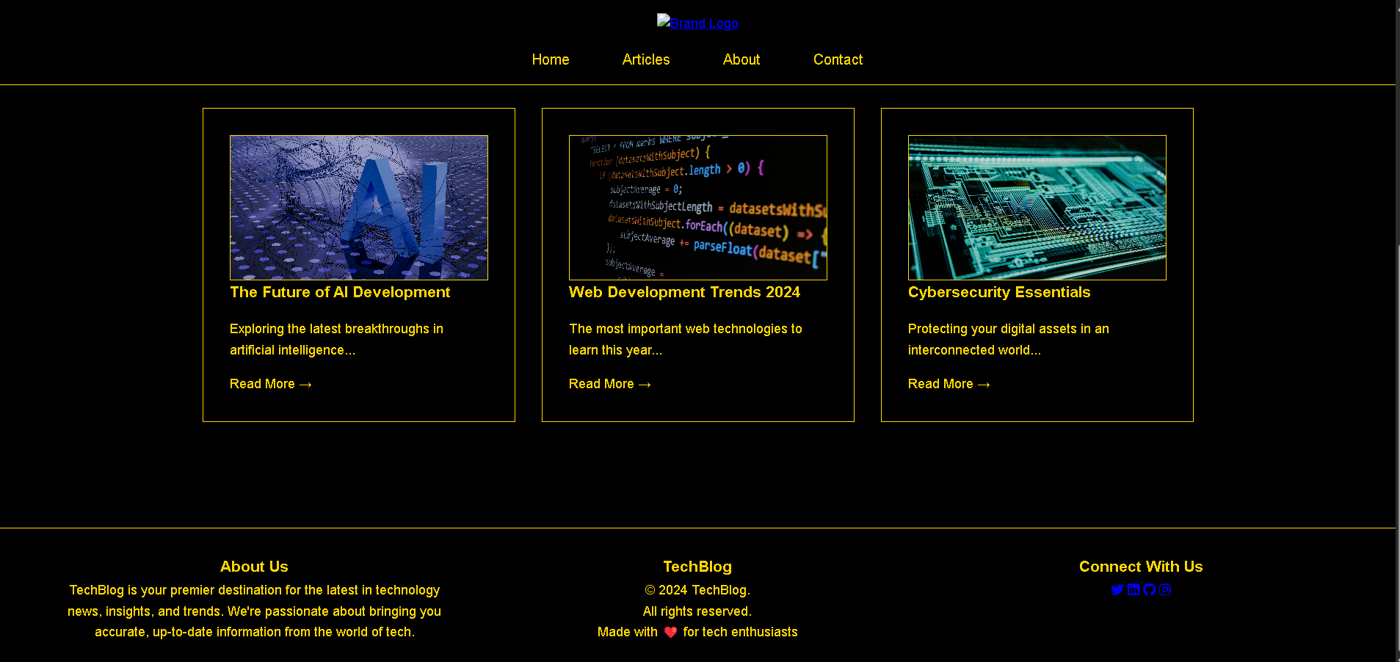Image resolution: width=1400 pixels, height=662 pixels.
Task: Navigate to Home in the top menu
Action: (x=551, y=59)
